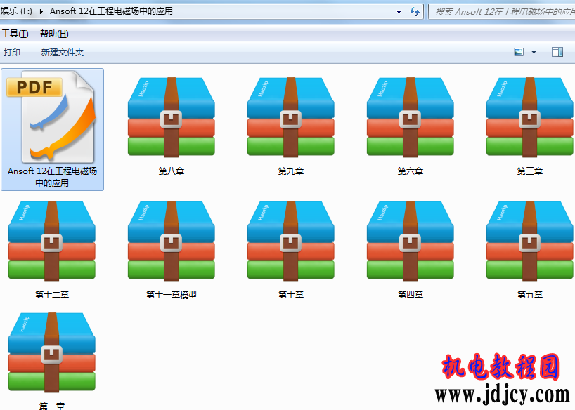Expand the path arrow after 娱乐 (F:)

click(42, 11)
